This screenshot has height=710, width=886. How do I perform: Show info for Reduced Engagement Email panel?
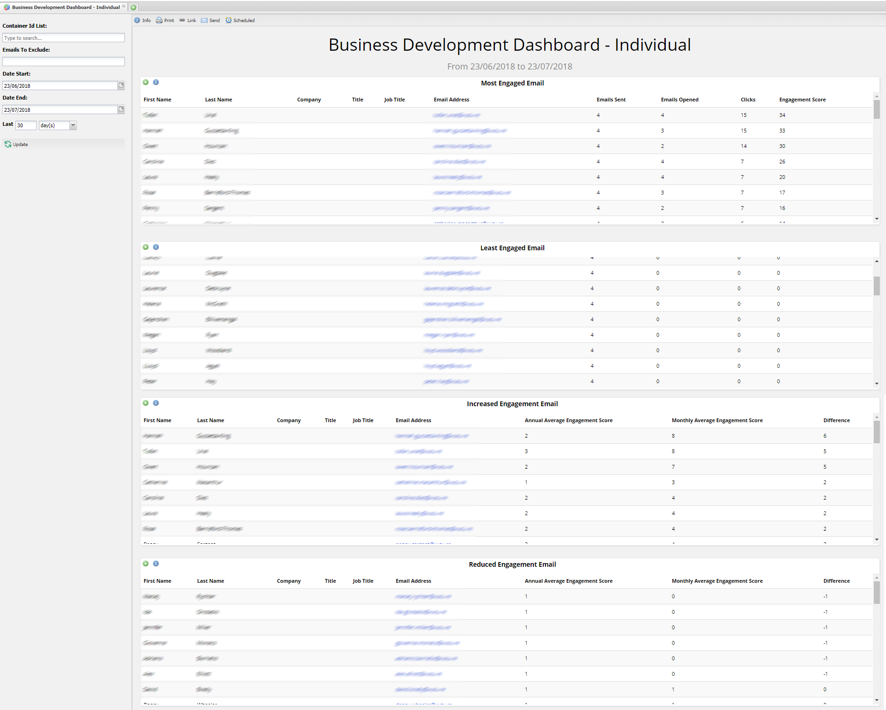(x=156, y=563)
